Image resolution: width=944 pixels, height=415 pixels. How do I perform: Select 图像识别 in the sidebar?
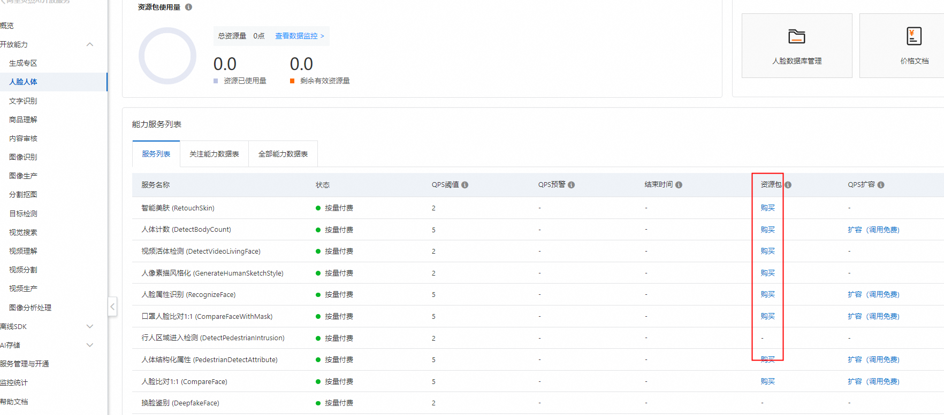tap(23, 157)
